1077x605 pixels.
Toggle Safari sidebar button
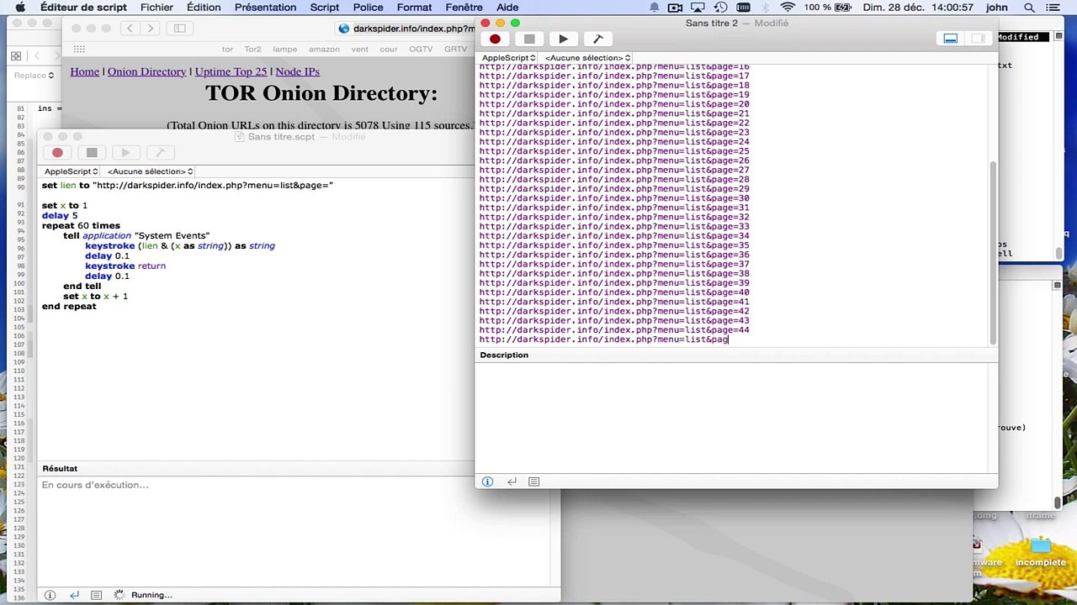pos(179,29)
